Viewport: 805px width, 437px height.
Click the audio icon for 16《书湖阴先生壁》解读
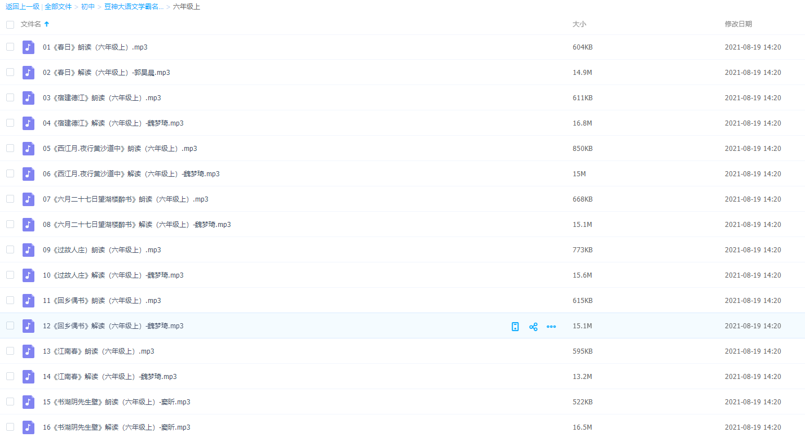pos(28,427)
